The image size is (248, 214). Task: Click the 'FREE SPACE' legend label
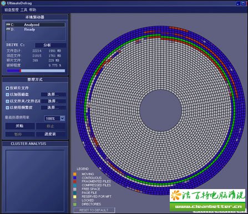pyautogui.click(x=91, y=189)
